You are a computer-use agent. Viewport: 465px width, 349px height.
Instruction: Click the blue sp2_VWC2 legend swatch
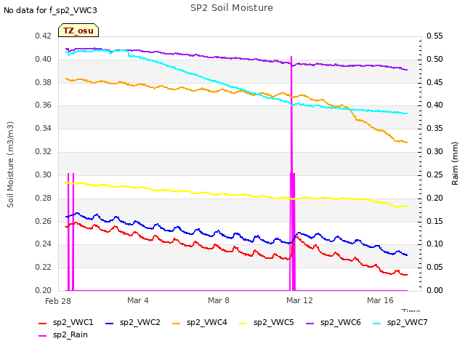[110, 323]
